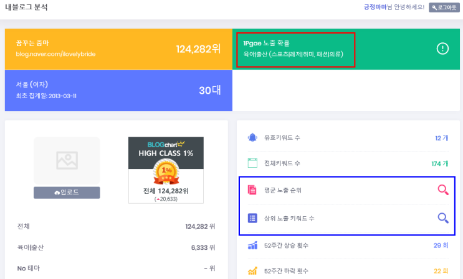Click the pink document icon beside 평균 노출 순위
The width and height of the screenshot is (463, 279).
tap(252, 190)
